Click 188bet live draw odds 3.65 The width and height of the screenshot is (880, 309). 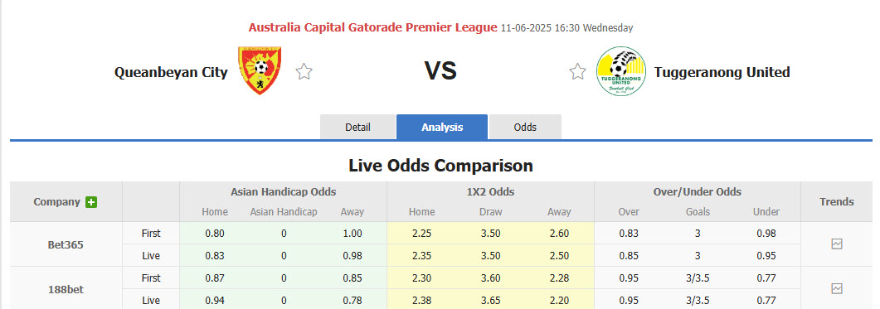point(490,301)
